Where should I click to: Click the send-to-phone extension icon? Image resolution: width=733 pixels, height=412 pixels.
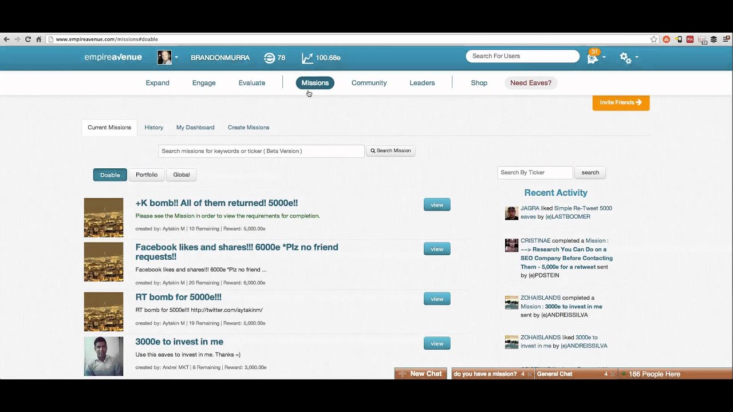678,39
